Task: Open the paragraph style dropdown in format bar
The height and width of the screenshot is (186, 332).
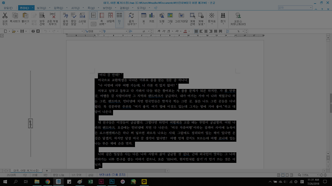Action: point(82,31)
